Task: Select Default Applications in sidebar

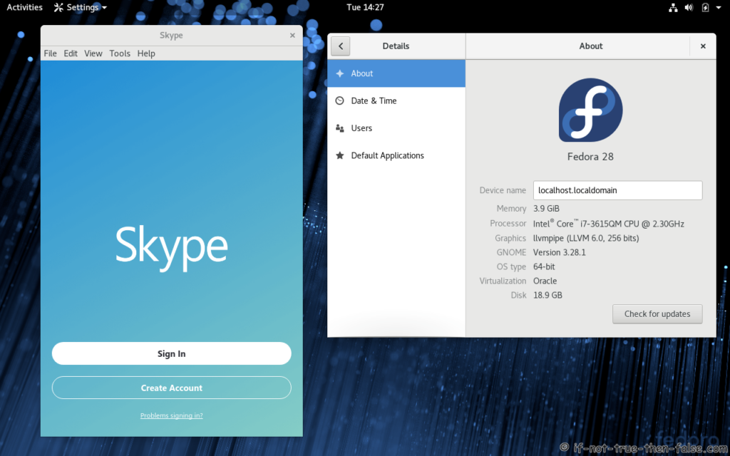Action: (x=396, y=155)
